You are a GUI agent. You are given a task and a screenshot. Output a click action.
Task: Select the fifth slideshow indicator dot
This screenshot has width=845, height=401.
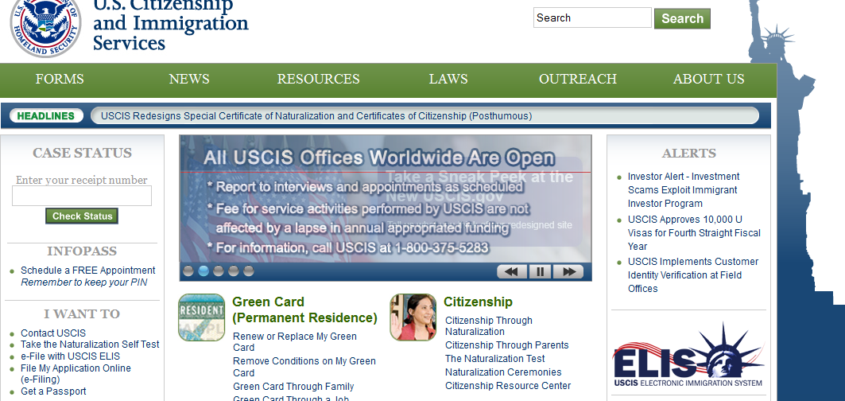tap(249, 271)
